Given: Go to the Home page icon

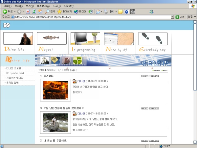Looking at the screenshot, I should pos(40,12).
